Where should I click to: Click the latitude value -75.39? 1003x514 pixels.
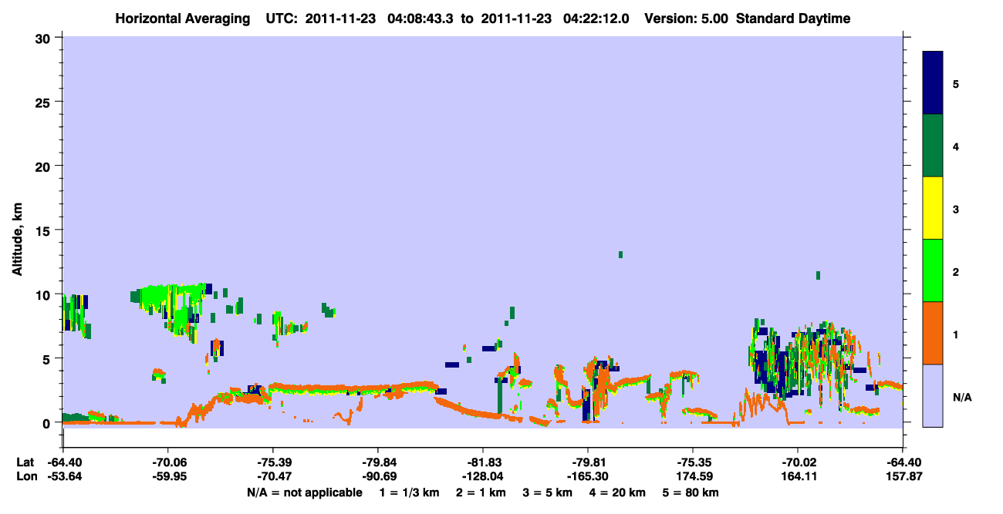(x=273, y=462)
